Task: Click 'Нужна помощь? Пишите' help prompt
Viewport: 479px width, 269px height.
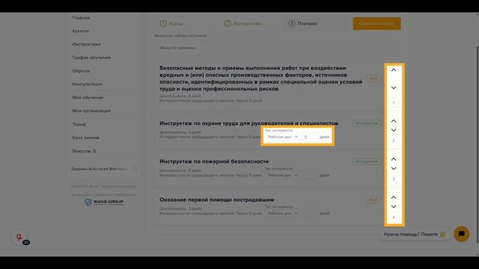Action: [x=414, y=234]
